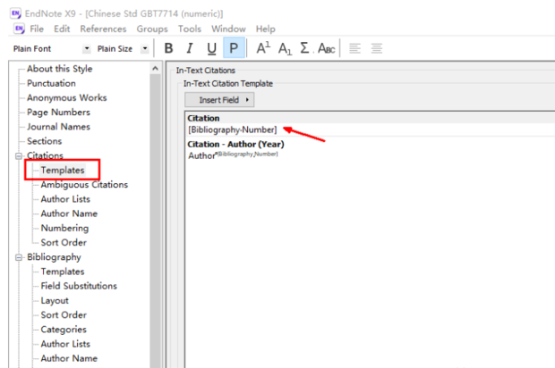This screenshot has height=368, width=555.
Task: Click the center align icon
Action: (377, 48)
